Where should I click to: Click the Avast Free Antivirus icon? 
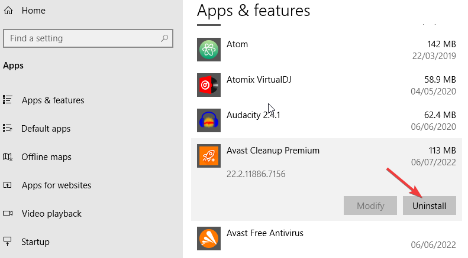coord(208,239)
